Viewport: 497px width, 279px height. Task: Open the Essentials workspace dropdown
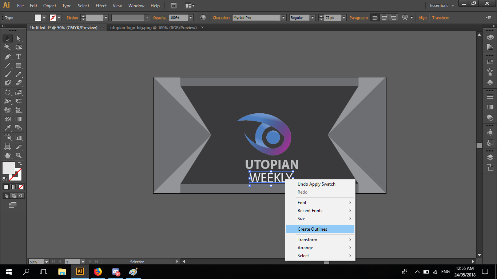pos(442,5)
